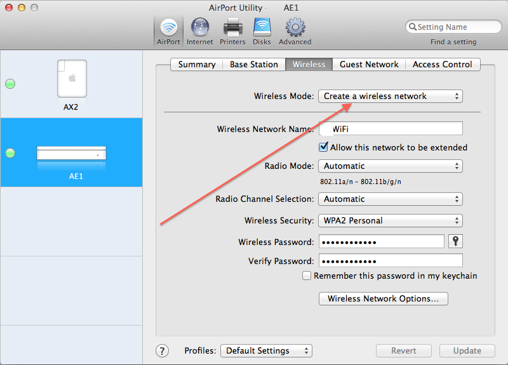Image resolution: width=508 pixels, height=365 pixels.
Task: Switch to the Summary tab
Action: coord(197,65)
